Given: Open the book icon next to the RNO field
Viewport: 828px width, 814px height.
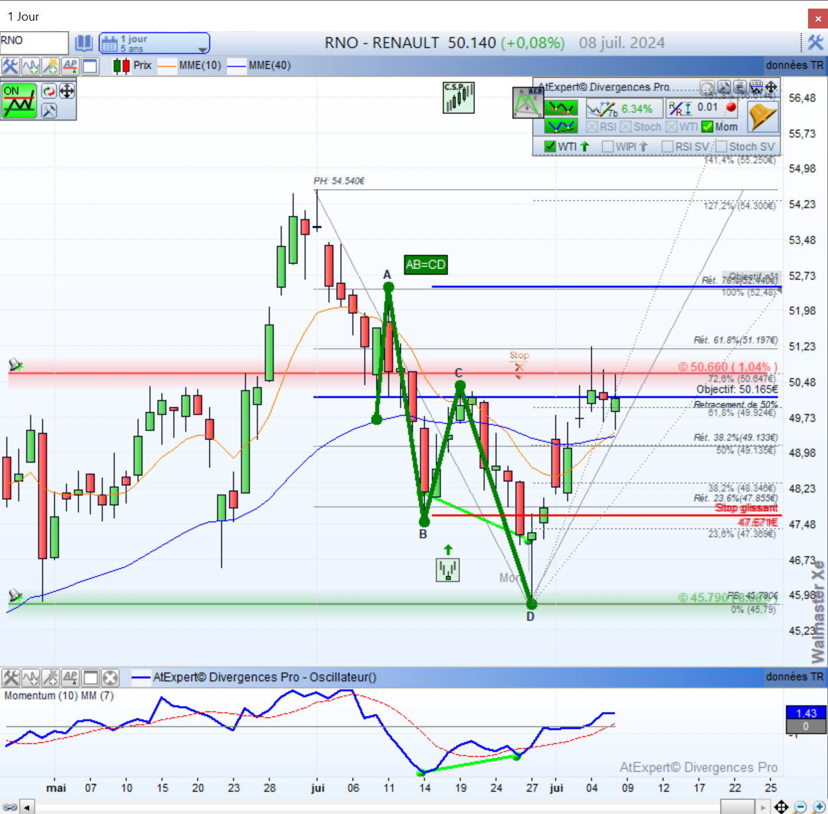Looking at the screenshot, I should point(84,43).
